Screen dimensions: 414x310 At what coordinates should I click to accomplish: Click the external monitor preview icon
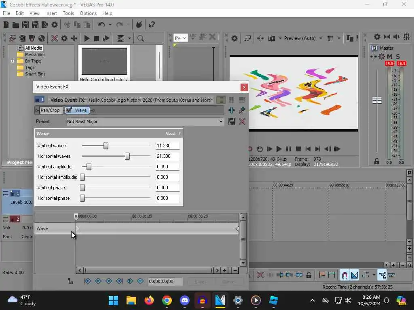(x=247, y=38)
